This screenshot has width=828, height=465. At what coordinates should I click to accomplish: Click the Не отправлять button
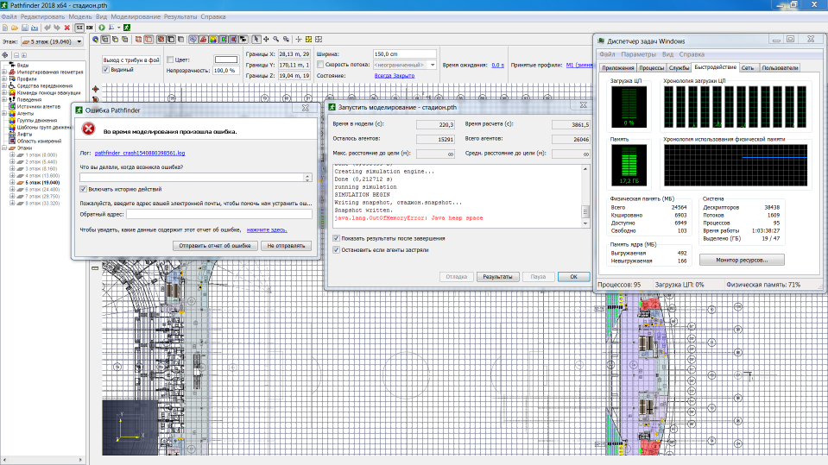click(x=286, y=245)
